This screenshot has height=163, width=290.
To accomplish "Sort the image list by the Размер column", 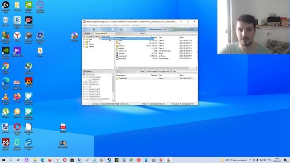I will tap(154, 37).
